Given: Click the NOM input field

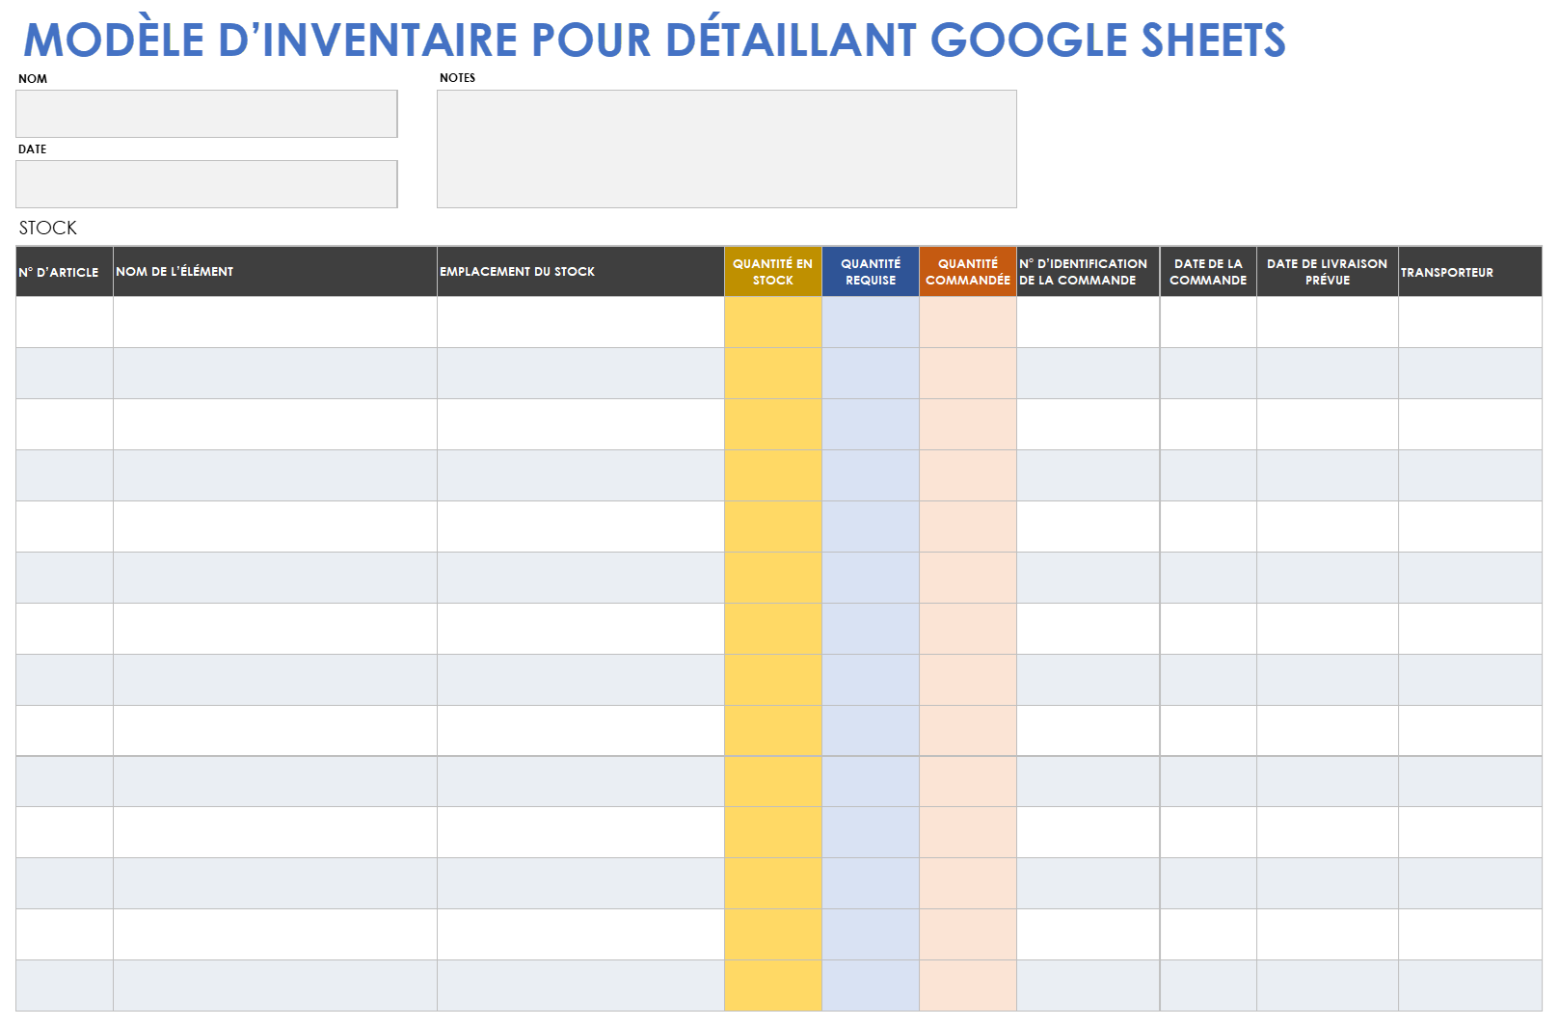Looking at the screenshot, I should coord(206,114).
